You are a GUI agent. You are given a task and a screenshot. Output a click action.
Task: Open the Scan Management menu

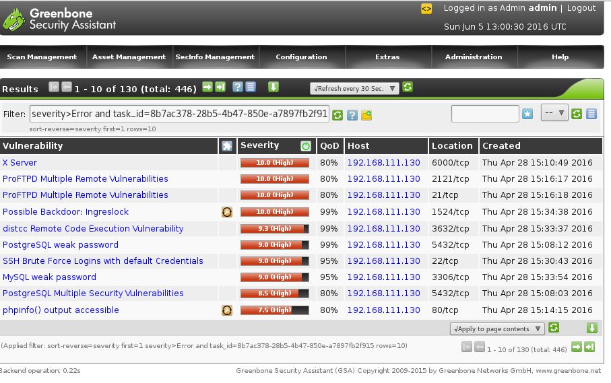pyautogui.click(x=42, y=57)
